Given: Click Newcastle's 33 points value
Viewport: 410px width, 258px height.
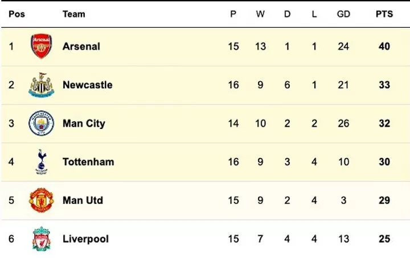Looking at the screenshot, I should point(384,85).
